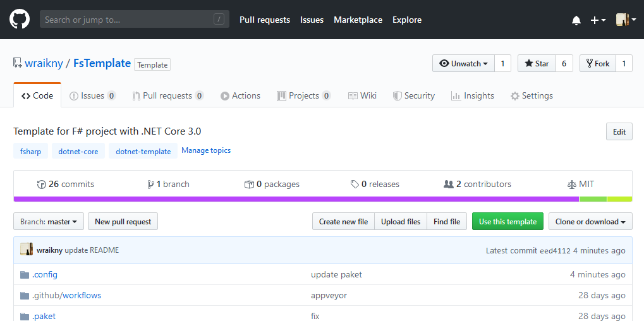Open the .github/workflows folder

click(66, 295)
